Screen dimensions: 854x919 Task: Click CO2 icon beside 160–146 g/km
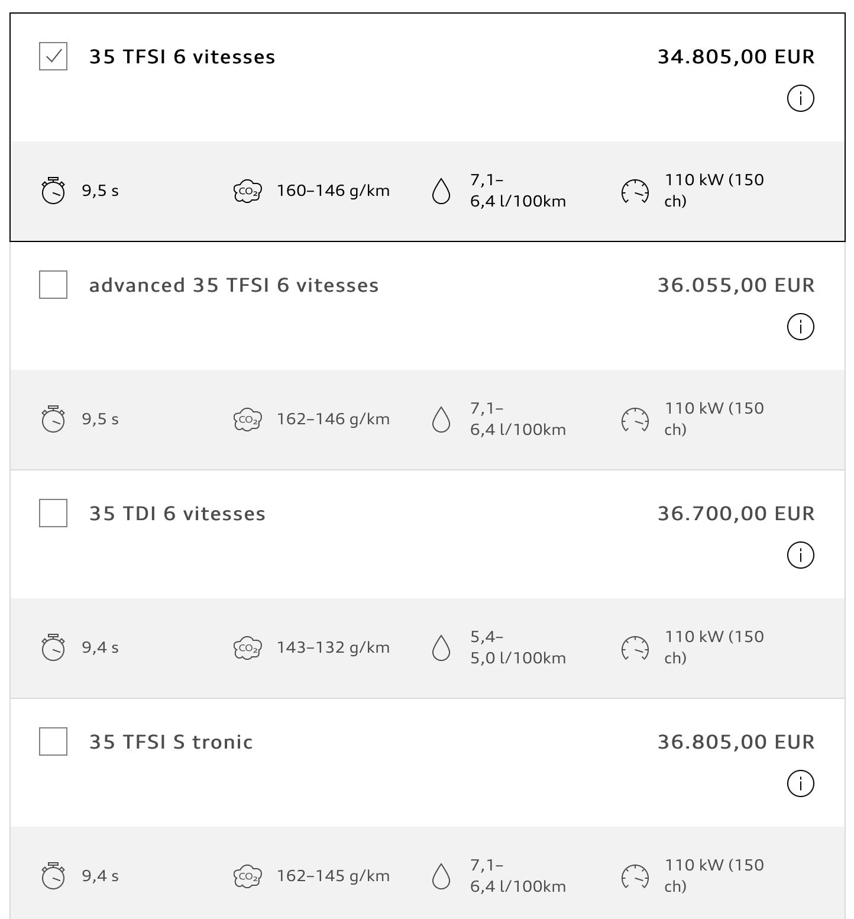pyautogui.click(x=247, y=191)
